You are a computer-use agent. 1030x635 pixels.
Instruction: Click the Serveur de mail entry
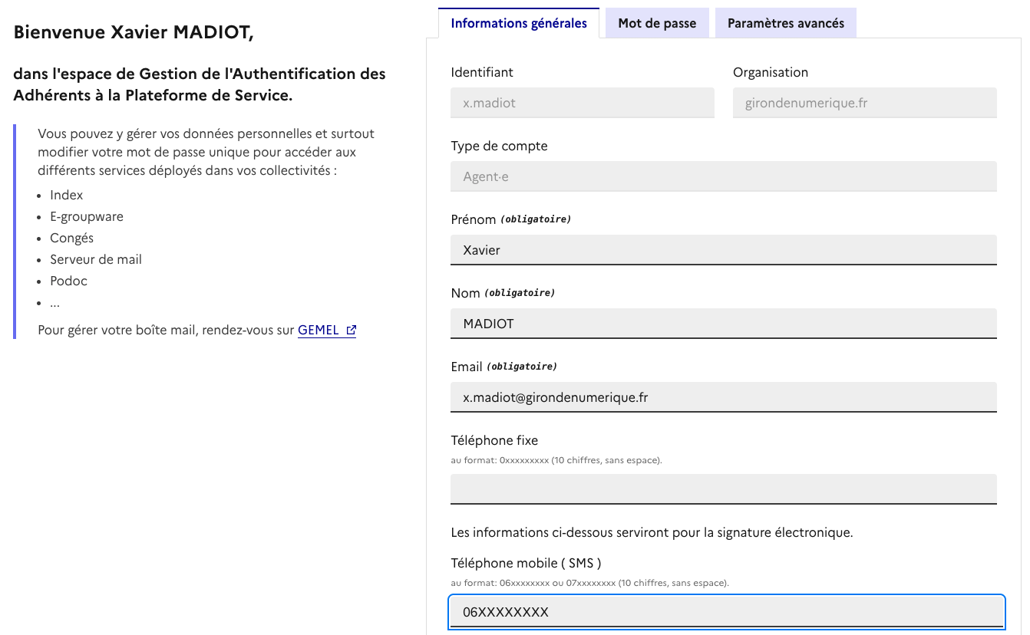96,259
